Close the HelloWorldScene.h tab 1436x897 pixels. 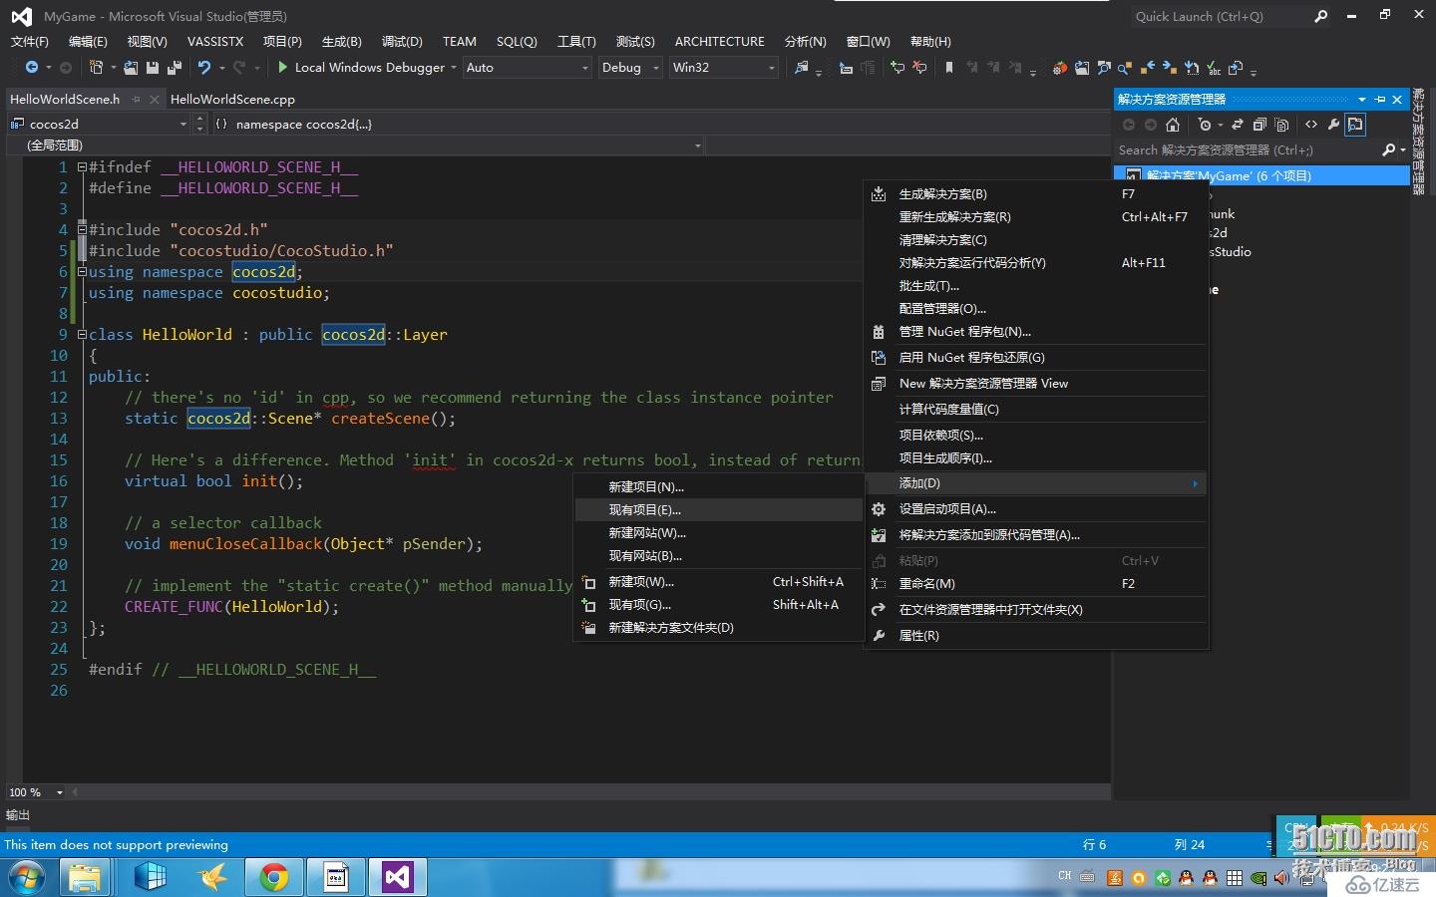(x=154, y=99)
